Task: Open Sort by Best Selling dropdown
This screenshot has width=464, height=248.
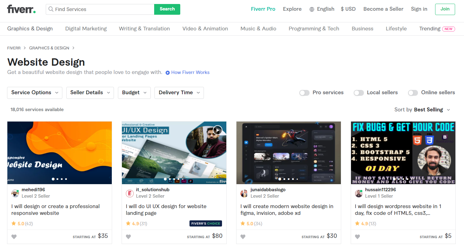Action: click(x=423, y=110)
